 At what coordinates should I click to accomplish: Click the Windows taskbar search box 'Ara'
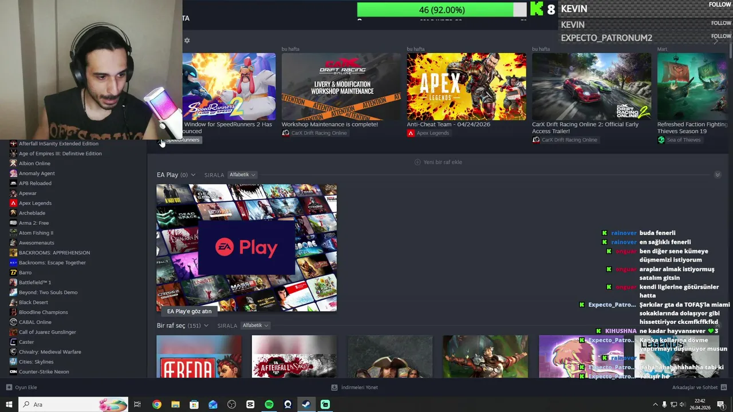(x=73, y=405)
